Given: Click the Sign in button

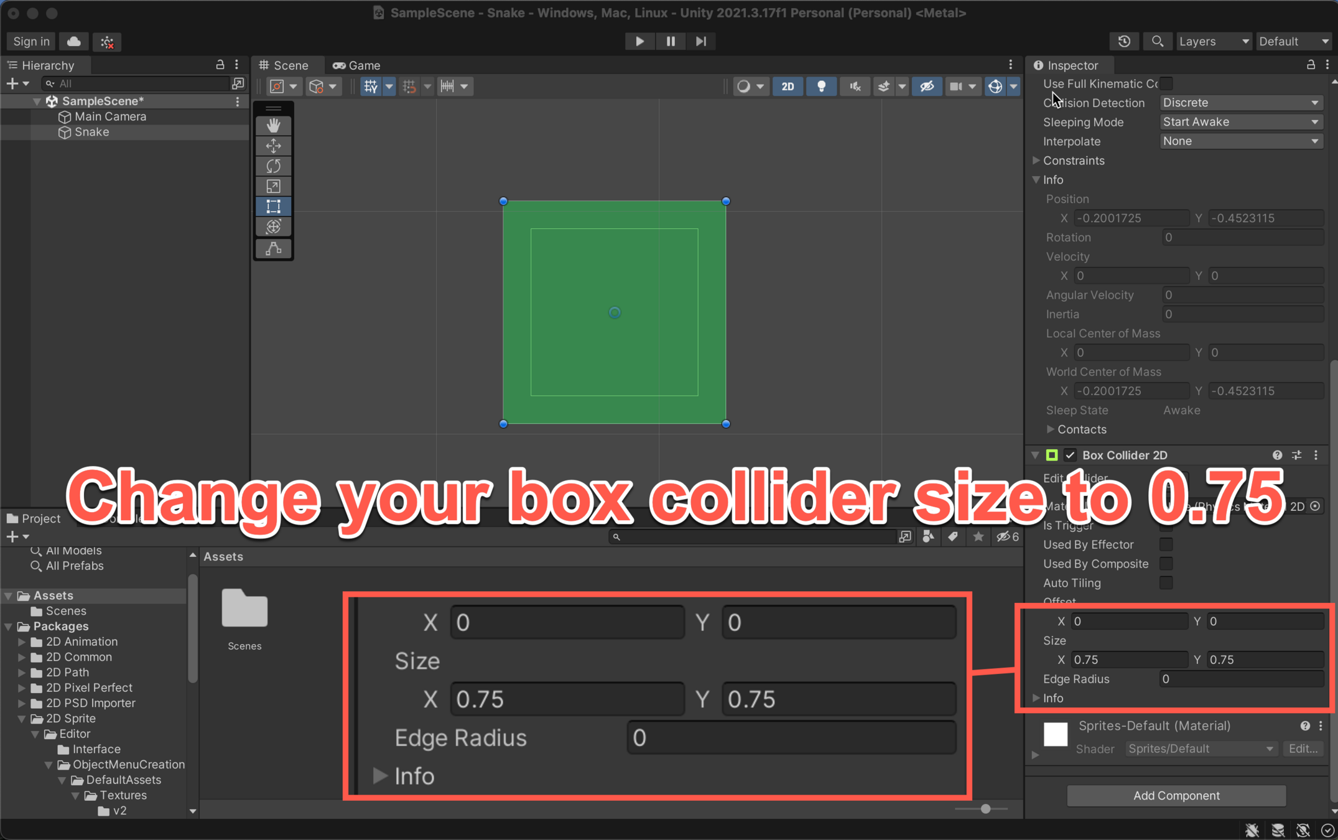Looking at the screenshot, I should pyautogui.click(x=31, y=41).
